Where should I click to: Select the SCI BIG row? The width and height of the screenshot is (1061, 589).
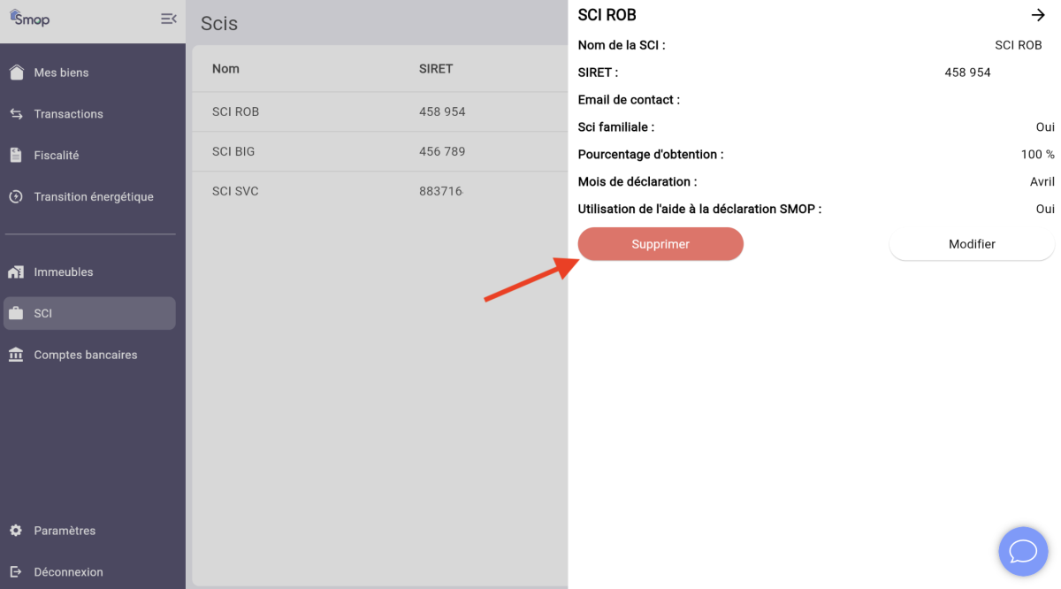pos(380,152)
